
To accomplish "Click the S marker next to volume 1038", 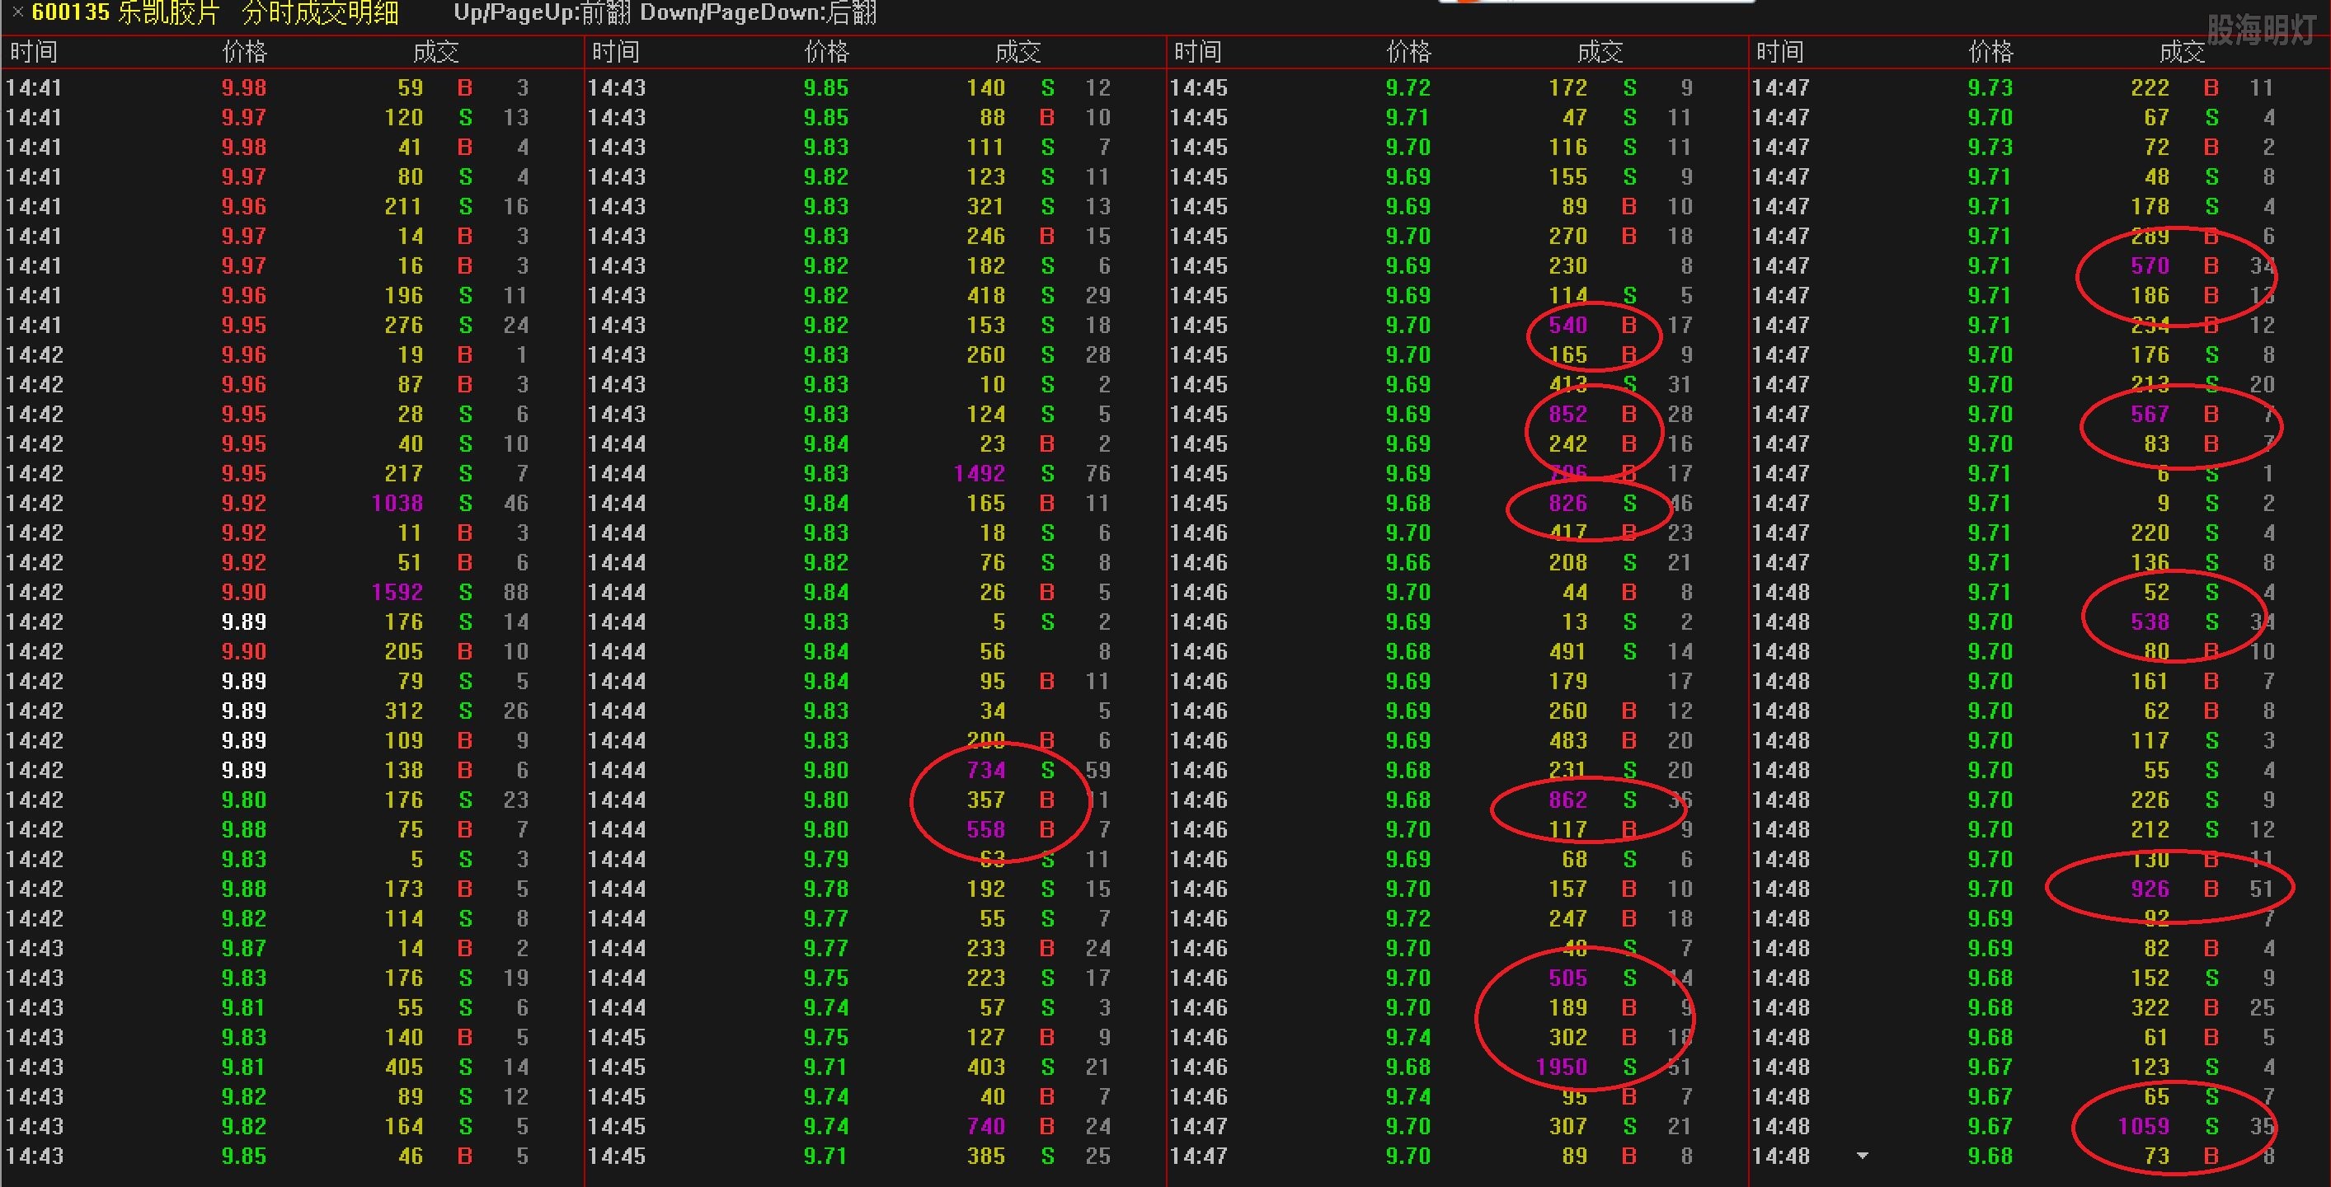I will pyautogui.click(x=465, y=503).
